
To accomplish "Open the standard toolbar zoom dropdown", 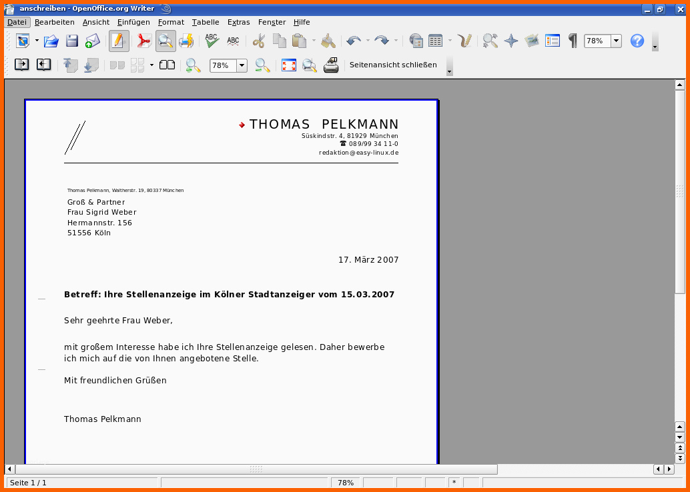I will 616,41.
